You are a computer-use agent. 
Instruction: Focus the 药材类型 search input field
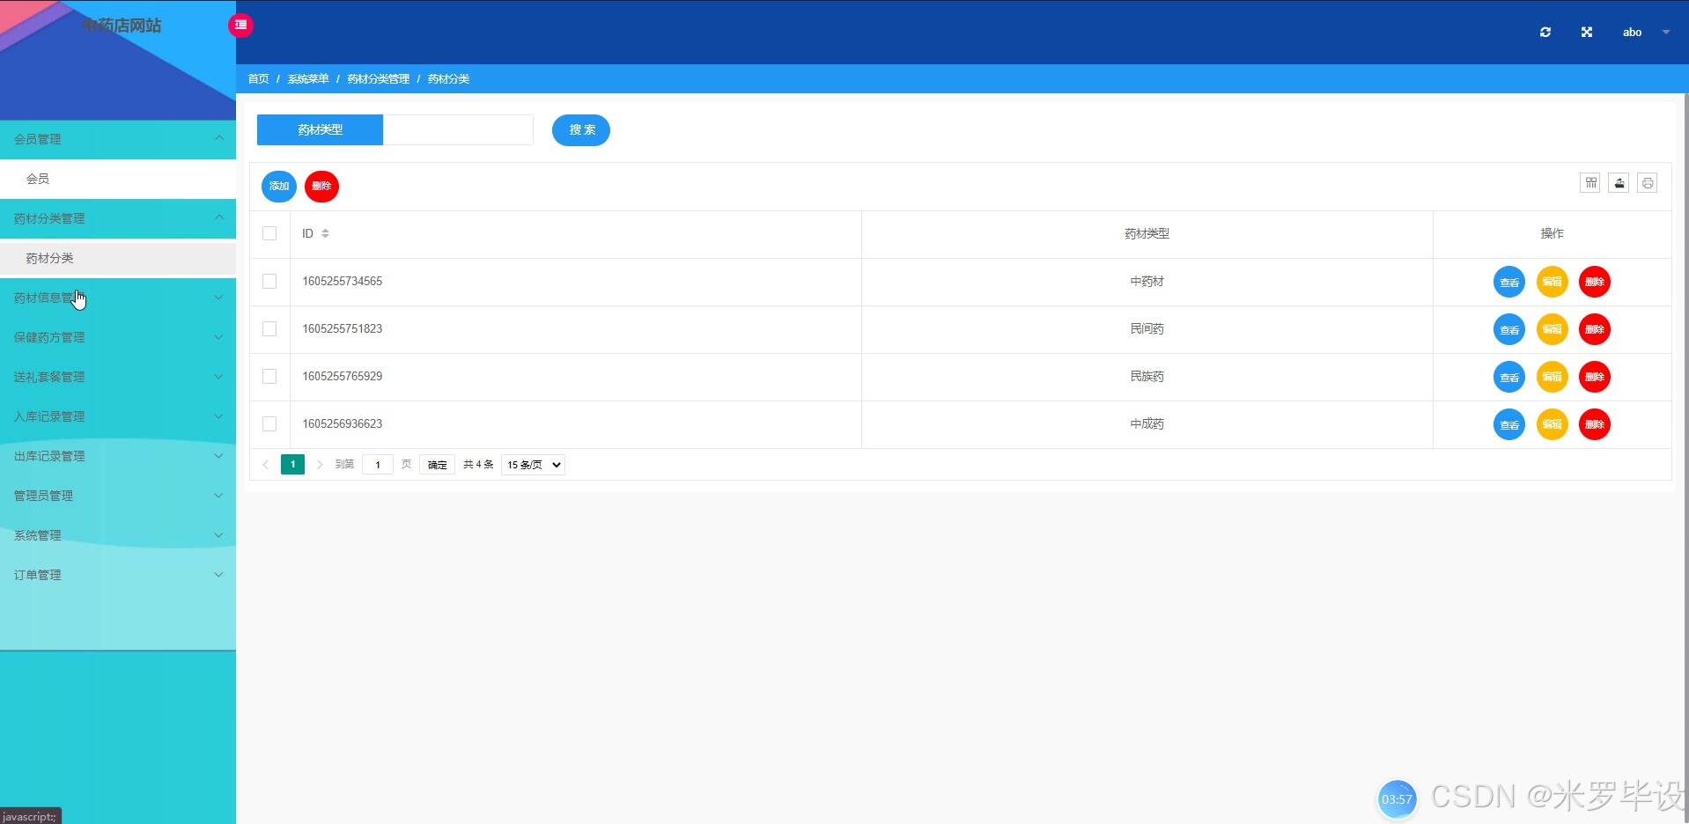click(458, 129)
